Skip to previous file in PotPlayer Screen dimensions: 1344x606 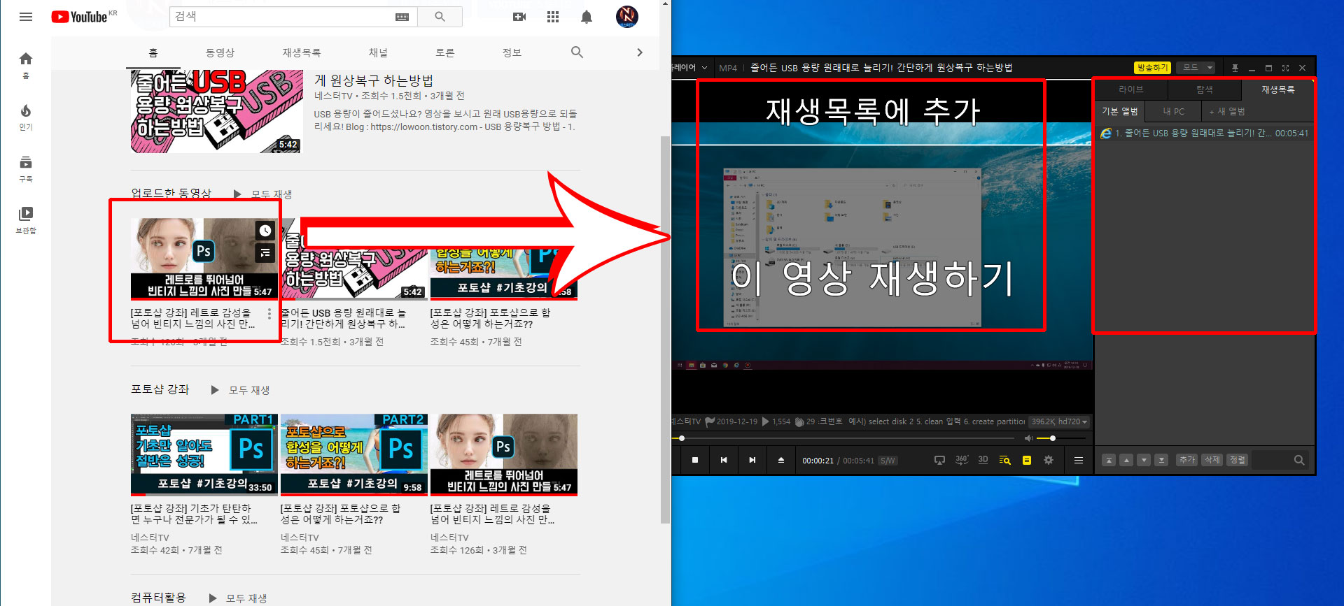tap(724, 460)
